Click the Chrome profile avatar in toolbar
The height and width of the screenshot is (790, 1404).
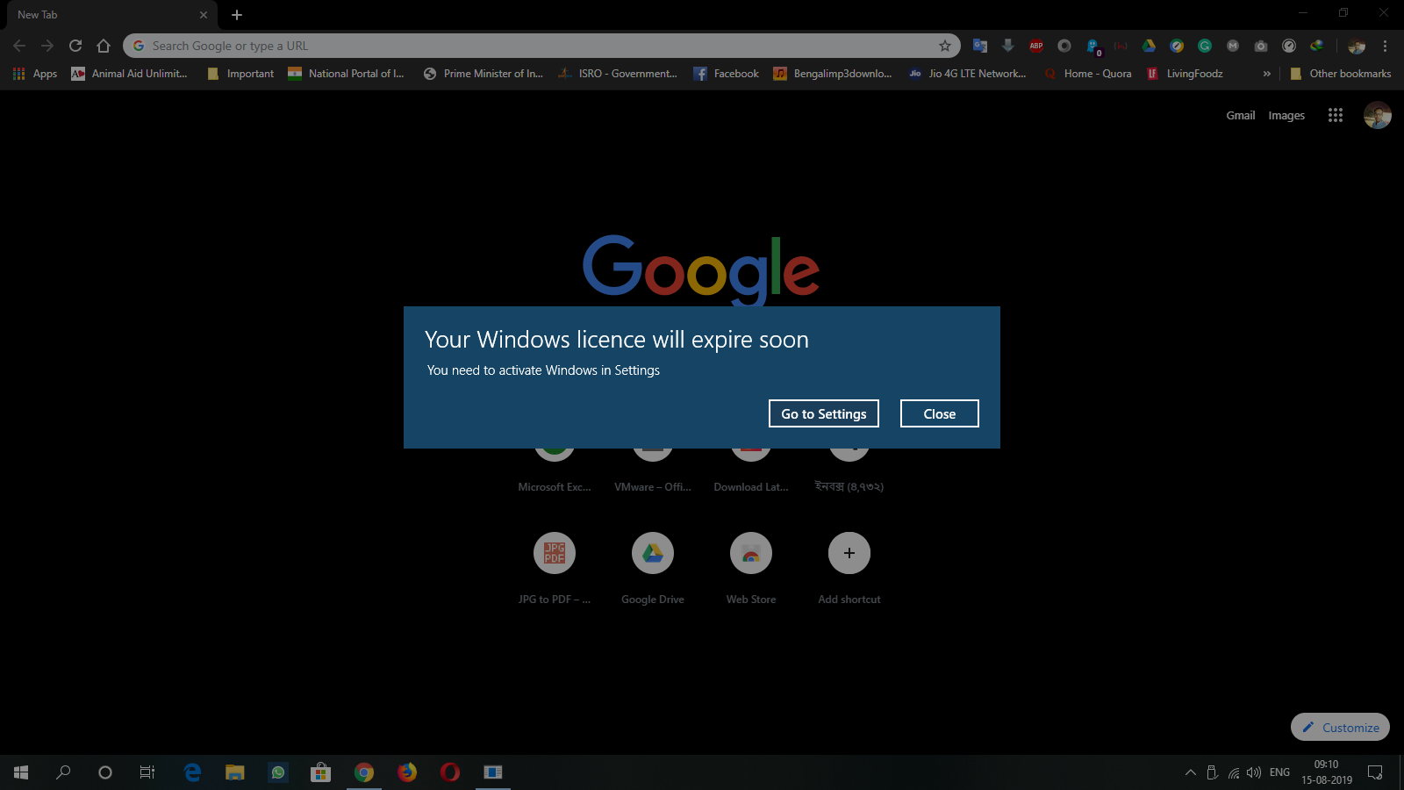click(x=1357, y=46)
